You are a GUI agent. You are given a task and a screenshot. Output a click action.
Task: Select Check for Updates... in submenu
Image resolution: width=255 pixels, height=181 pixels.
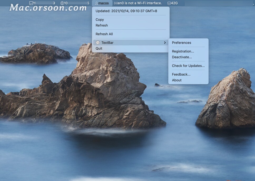[x=188, y=66]
